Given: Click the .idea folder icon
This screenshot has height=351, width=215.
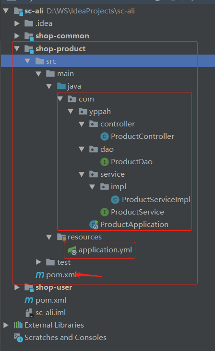Looking at the screenshot, I should tap(29, 23).
